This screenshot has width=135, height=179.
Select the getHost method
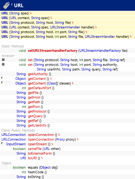[x=34, y=97]
